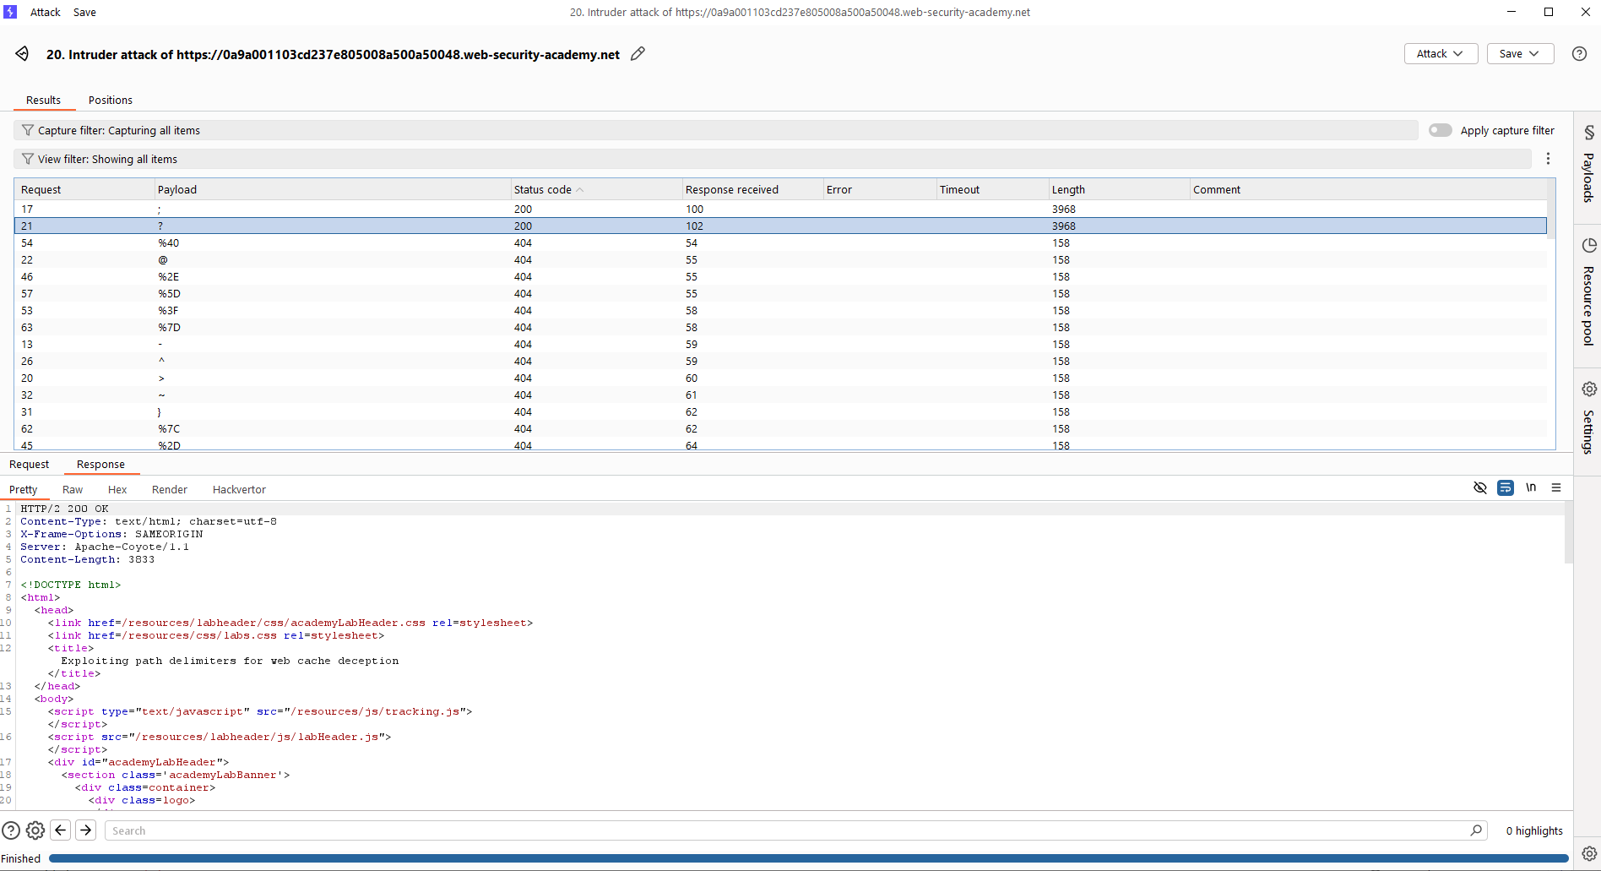1601x871 pixels.
Task: Toggle hidden characters eye-slash icon
Action: [1480, 488]
